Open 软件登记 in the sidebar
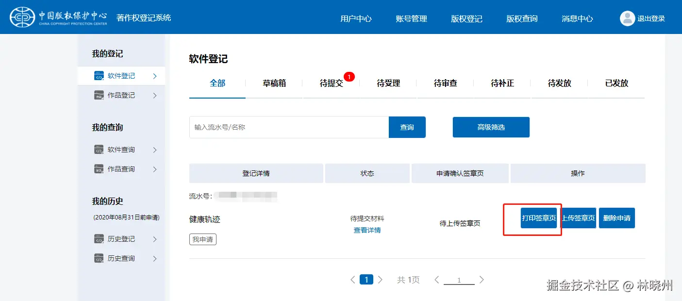The height and width of the screenshot is (301, 682). pos(121,76)
